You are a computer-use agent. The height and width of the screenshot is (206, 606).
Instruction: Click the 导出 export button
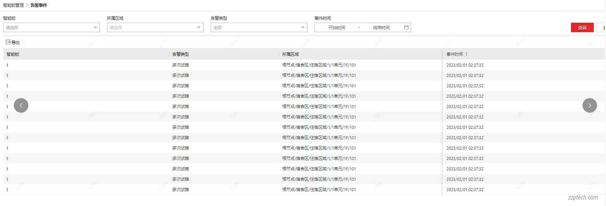coord(13,42)
